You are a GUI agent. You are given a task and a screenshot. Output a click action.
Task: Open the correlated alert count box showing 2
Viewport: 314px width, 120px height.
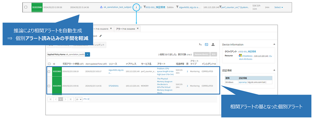click(136, 8)
